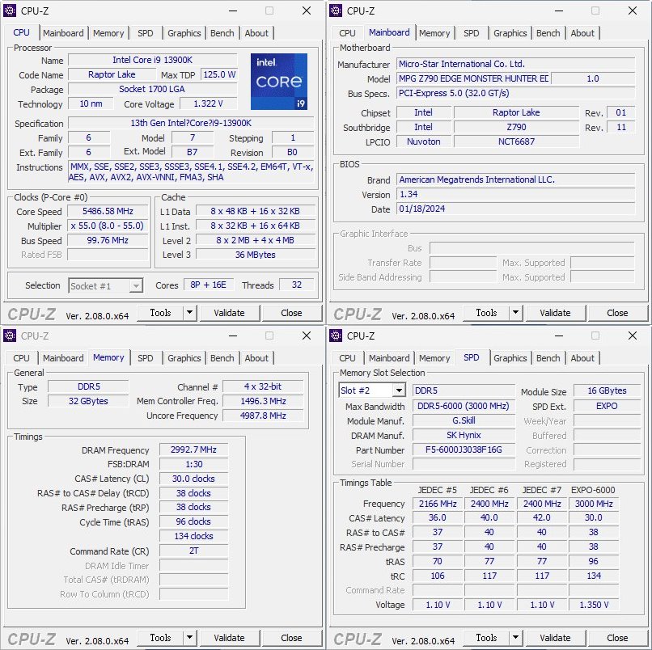Click the LPCIO value NCT6687
This screenshot has height=650, width=652.
(516, 141)
